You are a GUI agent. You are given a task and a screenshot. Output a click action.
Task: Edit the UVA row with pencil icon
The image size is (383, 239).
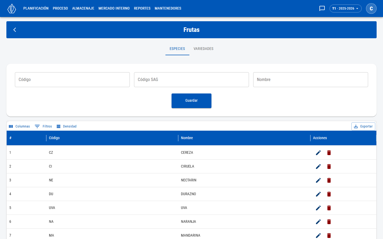(318, 208)
